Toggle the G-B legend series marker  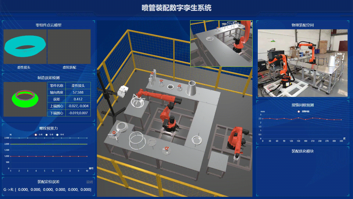pyautogui.click(x=46, y=135)
